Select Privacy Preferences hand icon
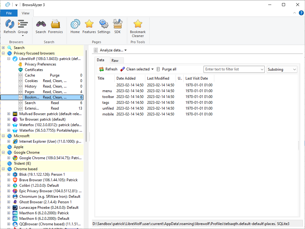 tap(21, 64)
